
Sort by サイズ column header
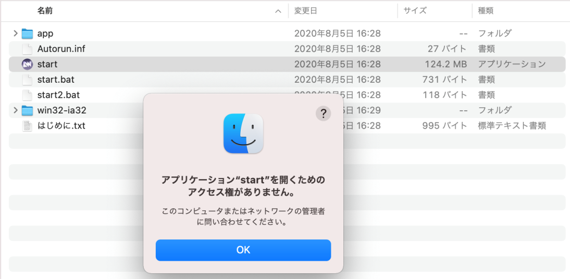(x=415, y=10)
